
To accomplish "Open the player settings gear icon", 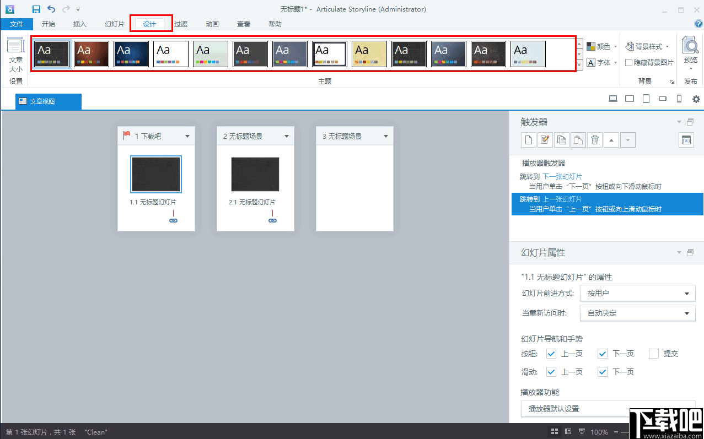I will [x=696, y=99].
